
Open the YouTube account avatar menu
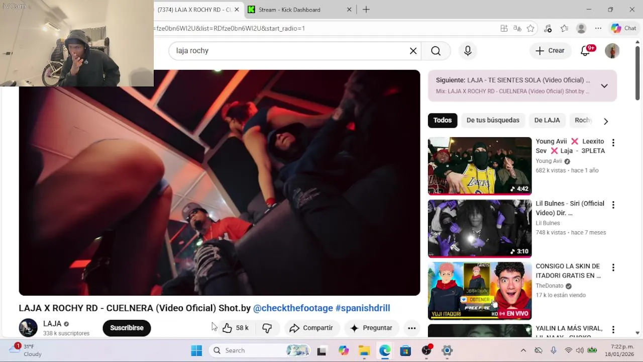coord(612,50)
